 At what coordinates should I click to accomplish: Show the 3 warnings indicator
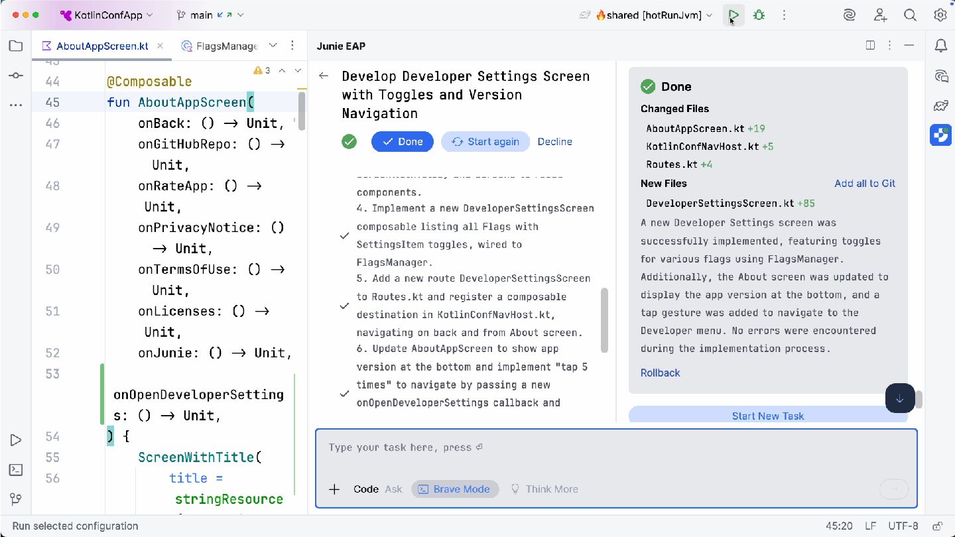click(262, 70)
